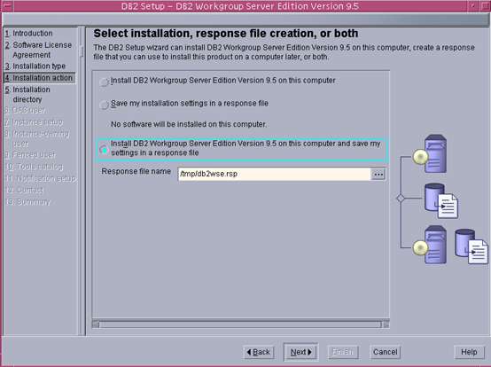The image size is (491, 367).
Task: Click the Response file name field
Action: coord(275,174)
